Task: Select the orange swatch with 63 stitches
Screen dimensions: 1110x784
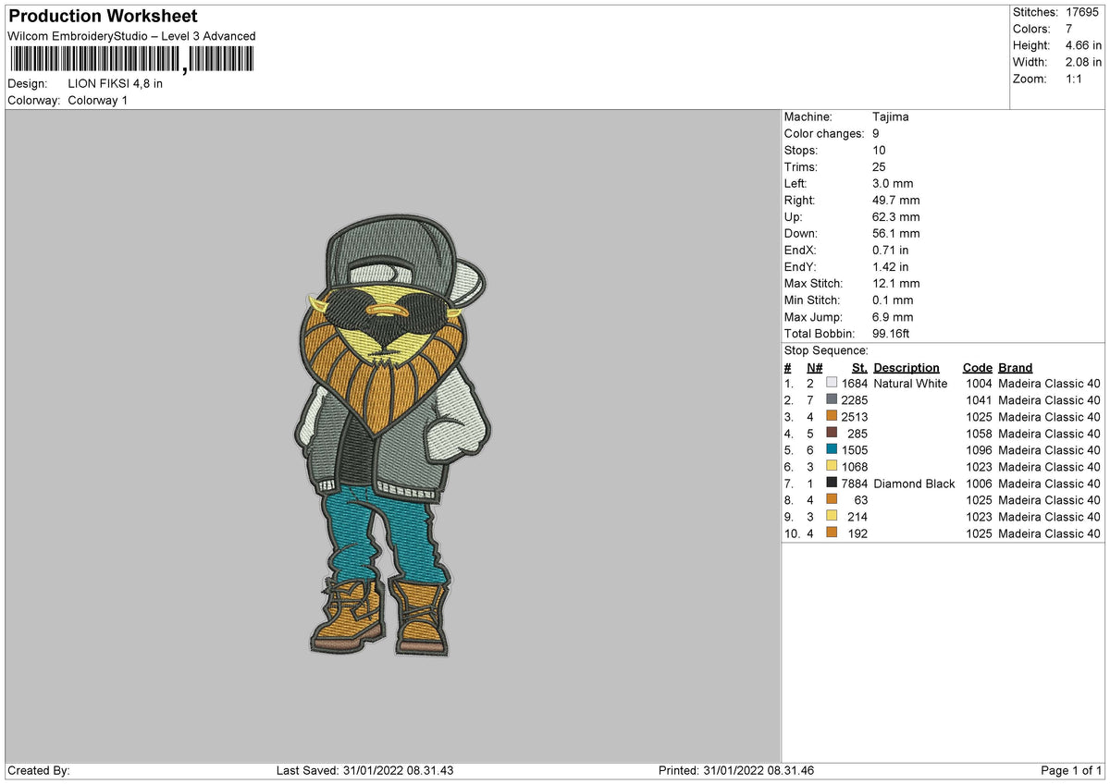Action: point(832,500)
